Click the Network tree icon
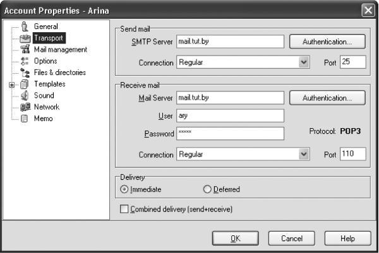The image size is (379, 253). tap(25, 107)
